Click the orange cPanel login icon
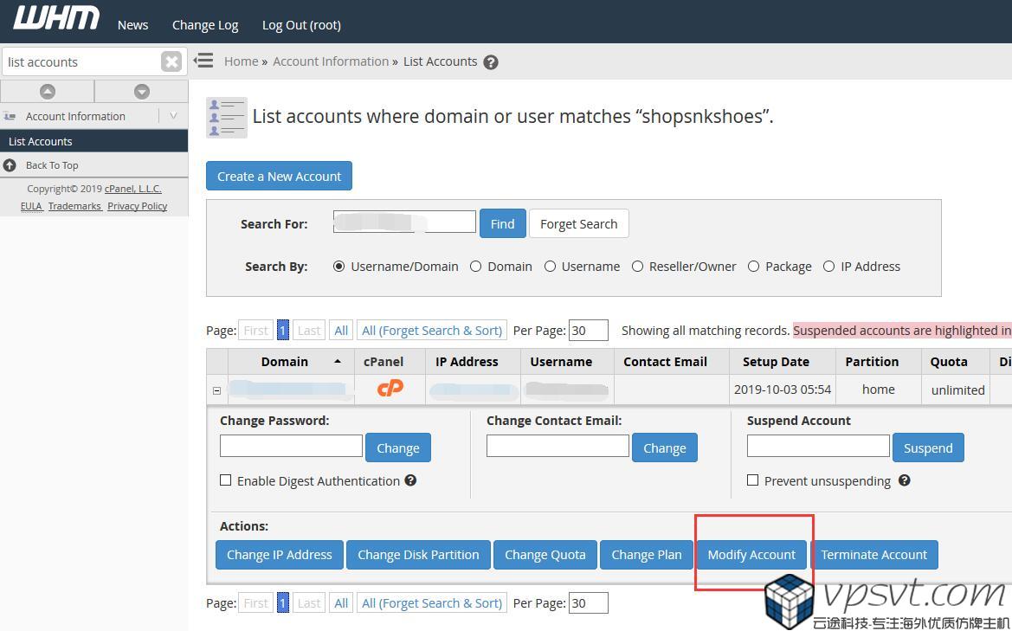Image resolution: width=1012 pixels, height=631 pixels. pos(390,389)
